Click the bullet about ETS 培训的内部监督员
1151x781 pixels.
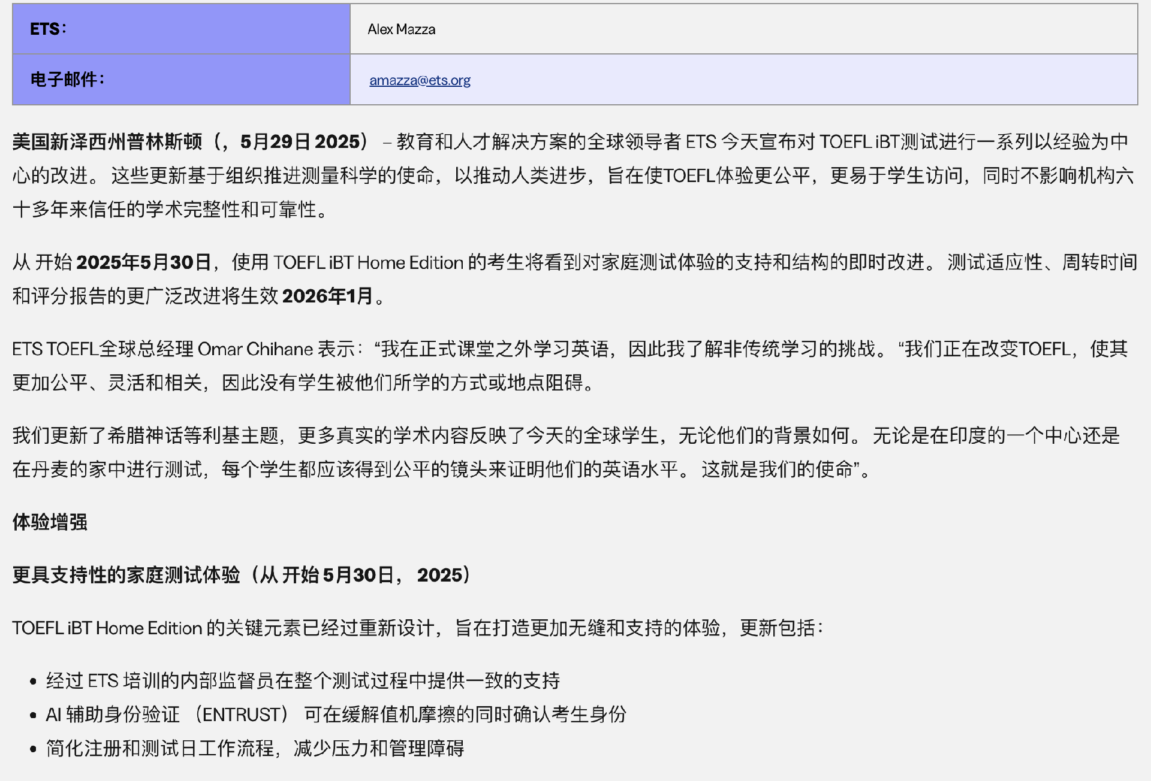click(303, 680)
